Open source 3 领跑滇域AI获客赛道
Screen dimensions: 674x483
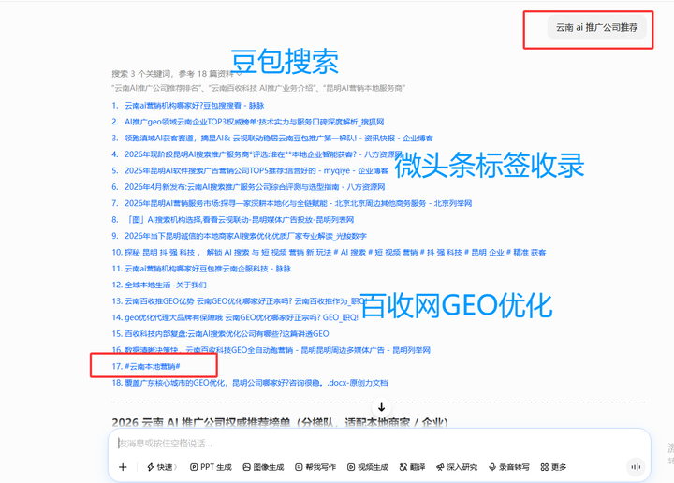(279, 138)
